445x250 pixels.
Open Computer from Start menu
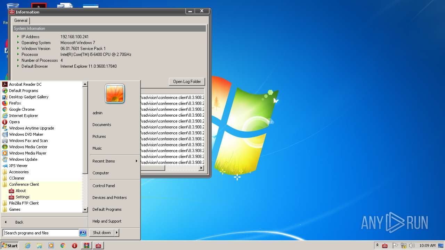(101, 173)
